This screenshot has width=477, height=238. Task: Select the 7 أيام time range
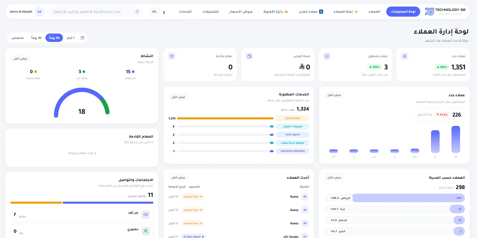click(71, 38)
